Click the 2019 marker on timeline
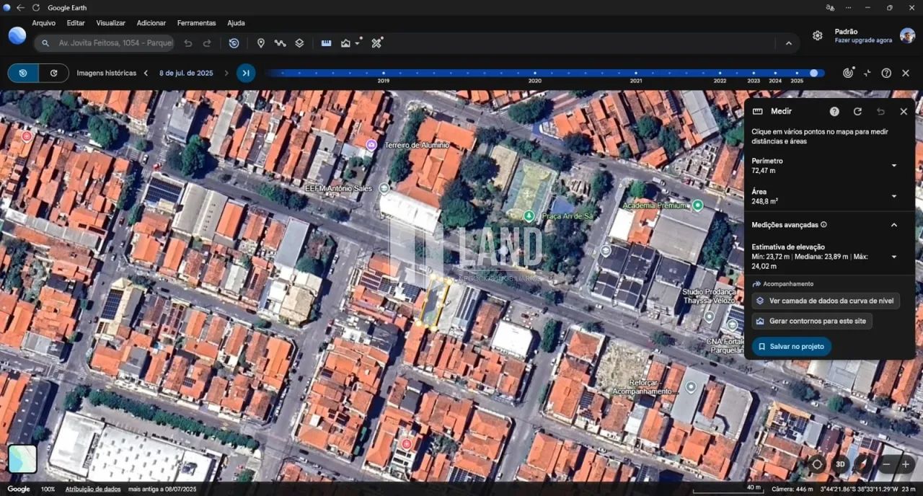Viewport: 923px width, 496px height. point(383,73)
